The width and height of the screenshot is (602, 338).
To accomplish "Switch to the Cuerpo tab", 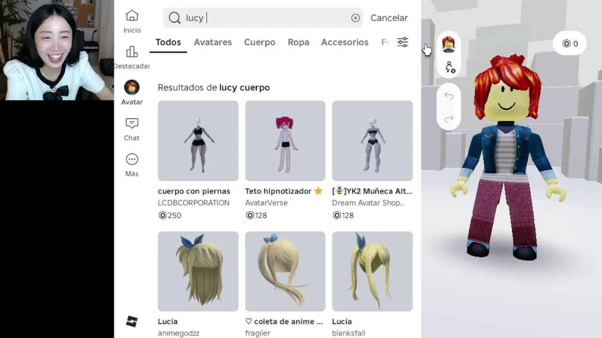I will [x=260, y=42].
